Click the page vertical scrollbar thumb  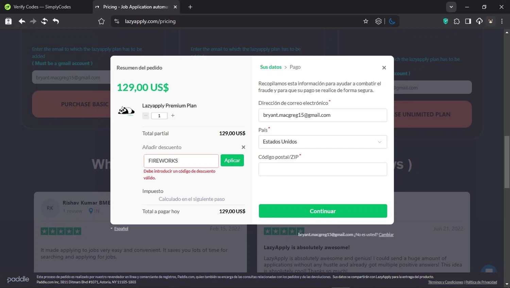[507, 162]
